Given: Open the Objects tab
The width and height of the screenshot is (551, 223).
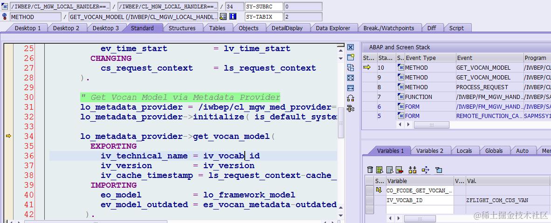Looking at the screenshot, I should pos(248,28).
